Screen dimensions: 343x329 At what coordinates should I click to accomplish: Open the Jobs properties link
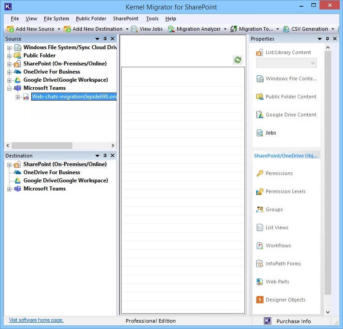coord(271,133)
